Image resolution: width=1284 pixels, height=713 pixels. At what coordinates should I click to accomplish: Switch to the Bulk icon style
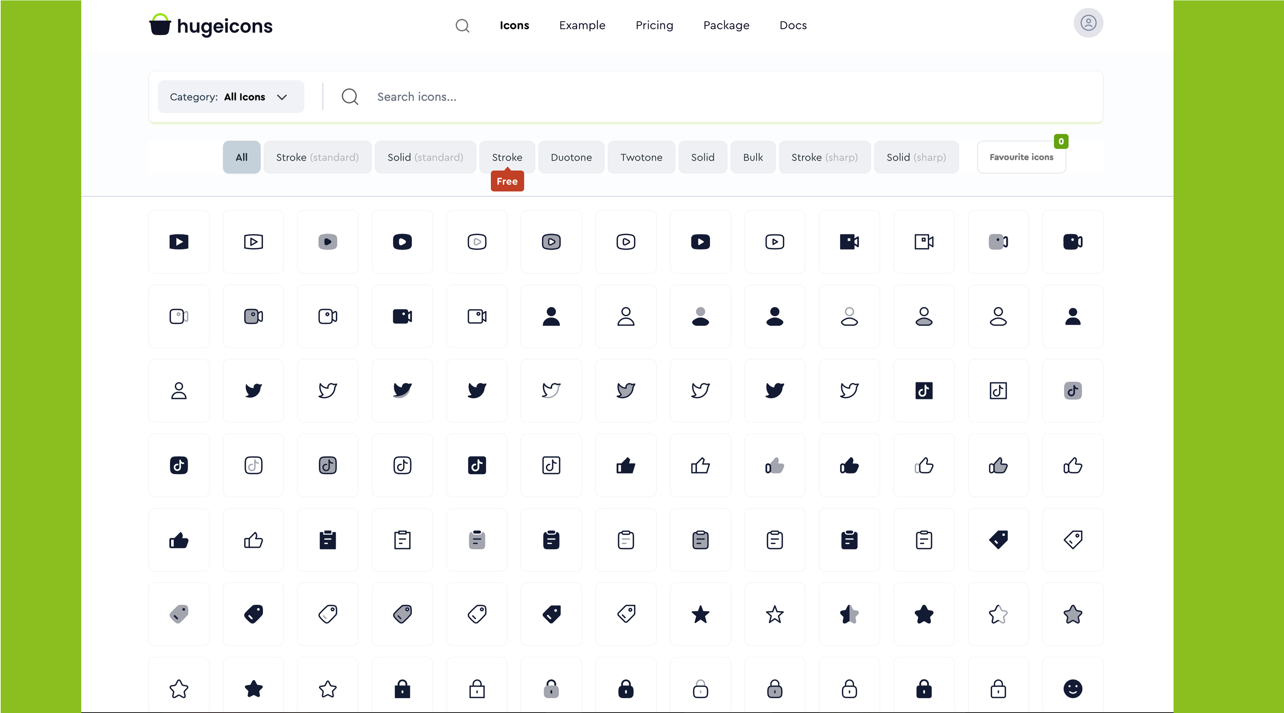pyautogui.click(x=753, y=157)
